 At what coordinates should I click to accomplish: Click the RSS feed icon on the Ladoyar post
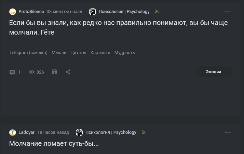[x=143, y=132]
